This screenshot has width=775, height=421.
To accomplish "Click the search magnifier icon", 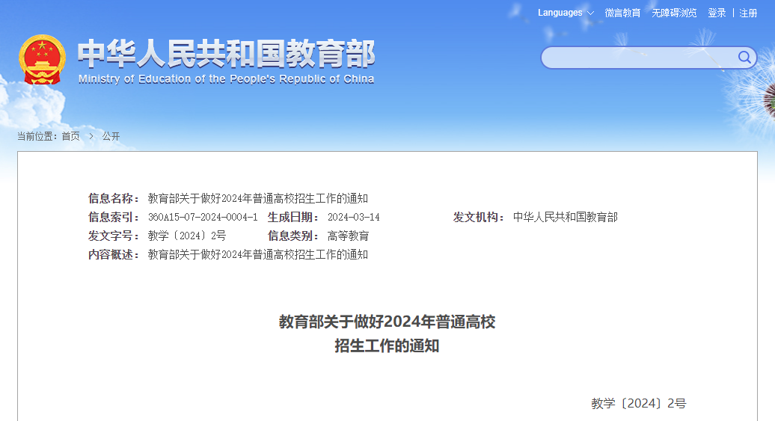I will [x=744, y=58].
